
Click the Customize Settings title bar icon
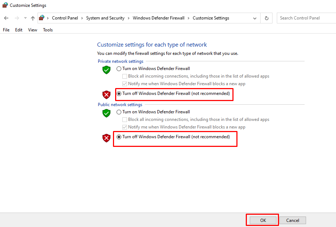(x=5, y=5)
